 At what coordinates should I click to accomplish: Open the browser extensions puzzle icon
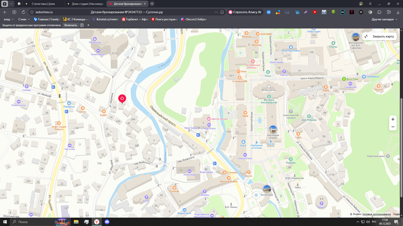[x=379, y=12]
